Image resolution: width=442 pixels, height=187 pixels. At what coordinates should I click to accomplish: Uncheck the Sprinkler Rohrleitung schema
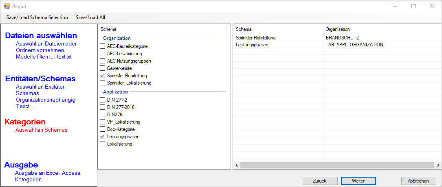click(x=102, y=75)
